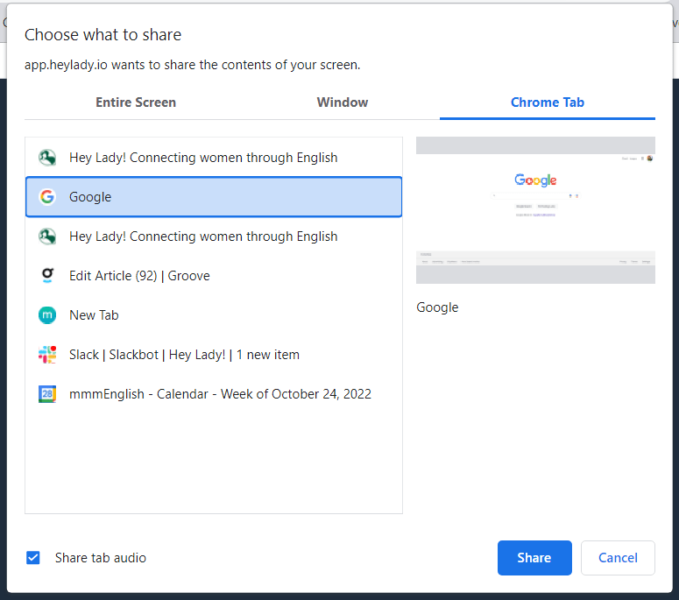Click the Slack logo icon
679x600 pixels.
[x=47, y=355]
